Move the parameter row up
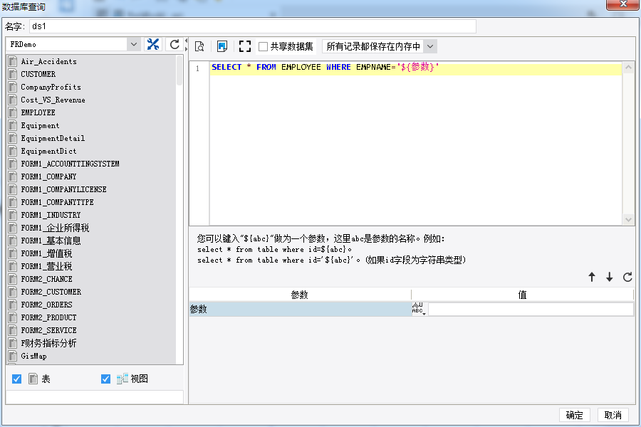The height and width of the screenshot is (427, 641). [x=592, y=277]
